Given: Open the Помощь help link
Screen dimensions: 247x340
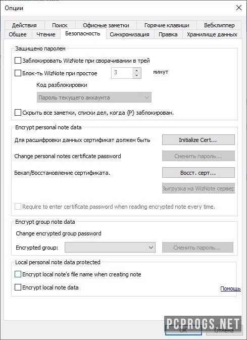Looking at the screenshot, I should pyautogui.click(x=230, y=288).
